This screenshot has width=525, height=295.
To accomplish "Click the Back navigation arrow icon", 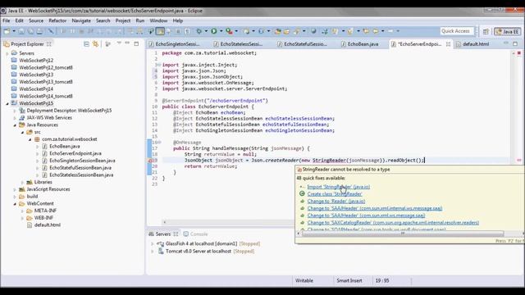I will tap(376, 31).
